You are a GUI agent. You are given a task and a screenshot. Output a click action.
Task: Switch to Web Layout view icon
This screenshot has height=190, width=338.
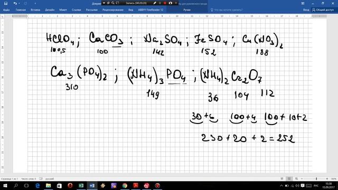point(296,179)
